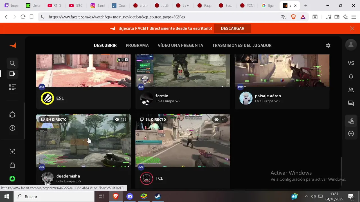
Task: Click the deadamisha profile avatar
Action: (47, 178)
